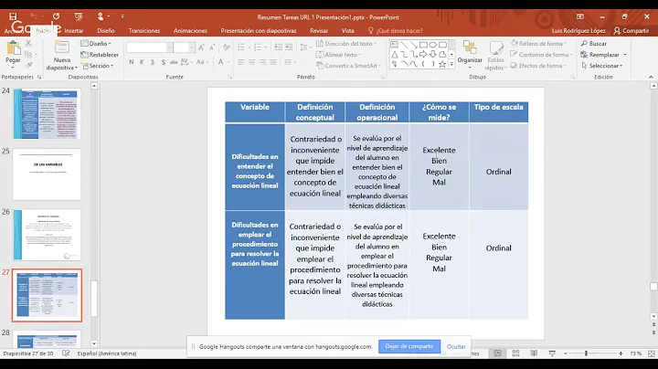Select slide 24 thumbnail
Viewport: 658px width, 369px height.
(47, 113)
